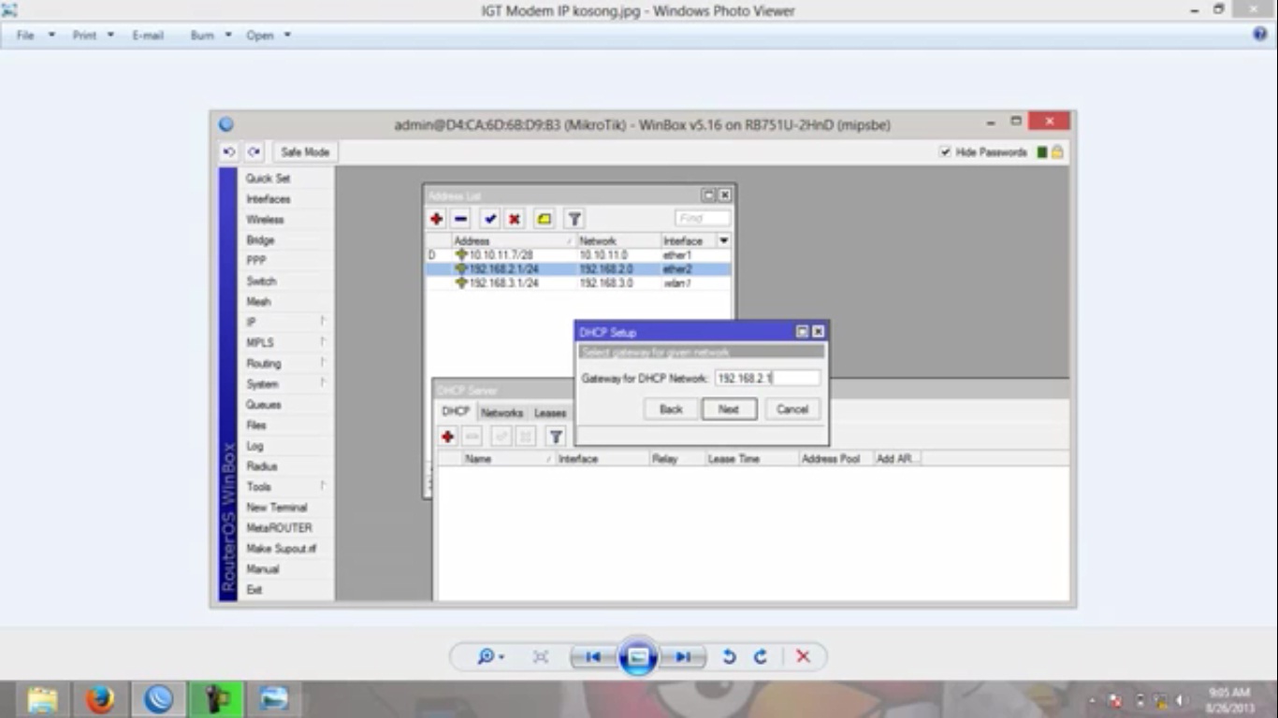
Task: Click the E-mail menu item
Action: pos(148,36)
